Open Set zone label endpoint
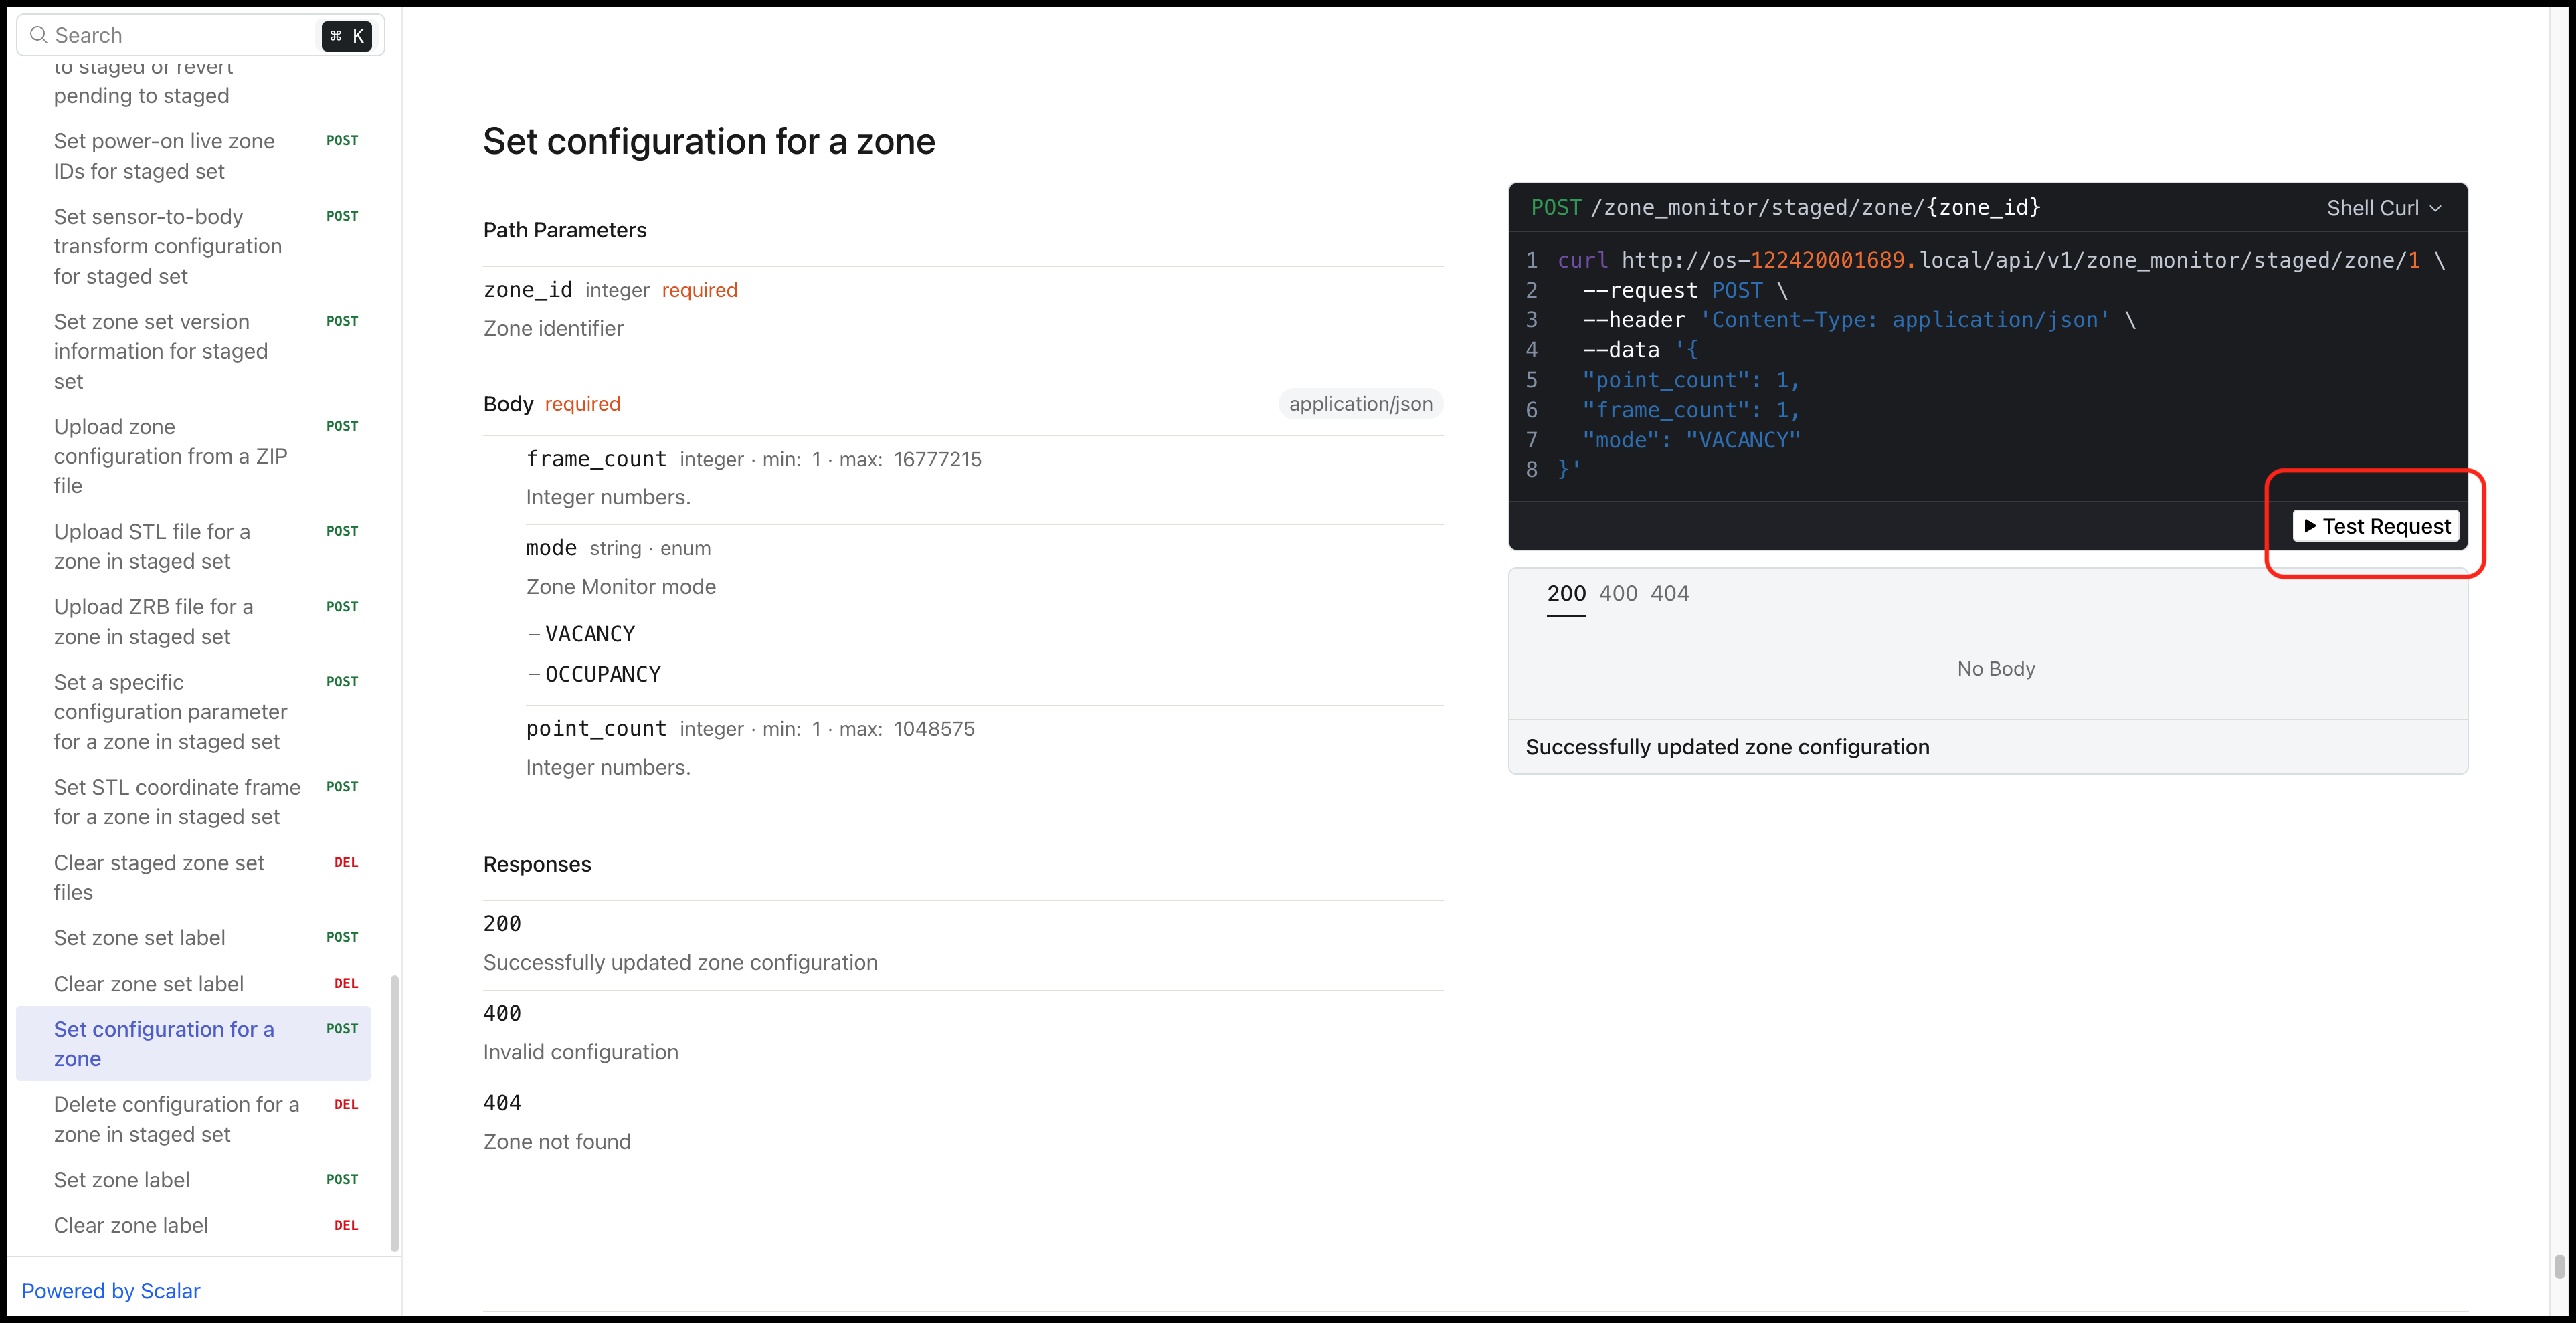 point(193,1180)
